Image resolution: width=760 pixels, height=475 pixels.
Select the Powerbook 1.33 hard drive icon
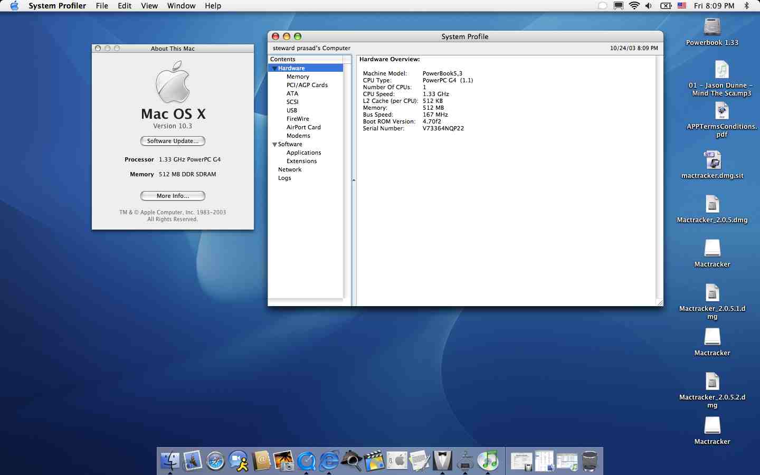(x=712, y=26)
